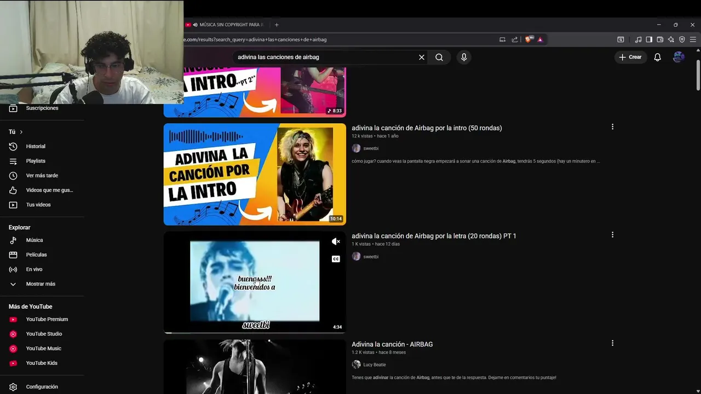Image resolution: width=701 pixels, height=394 pixels.
Task: Click the share page icon in address bar
Action: [x=515, y=39]
